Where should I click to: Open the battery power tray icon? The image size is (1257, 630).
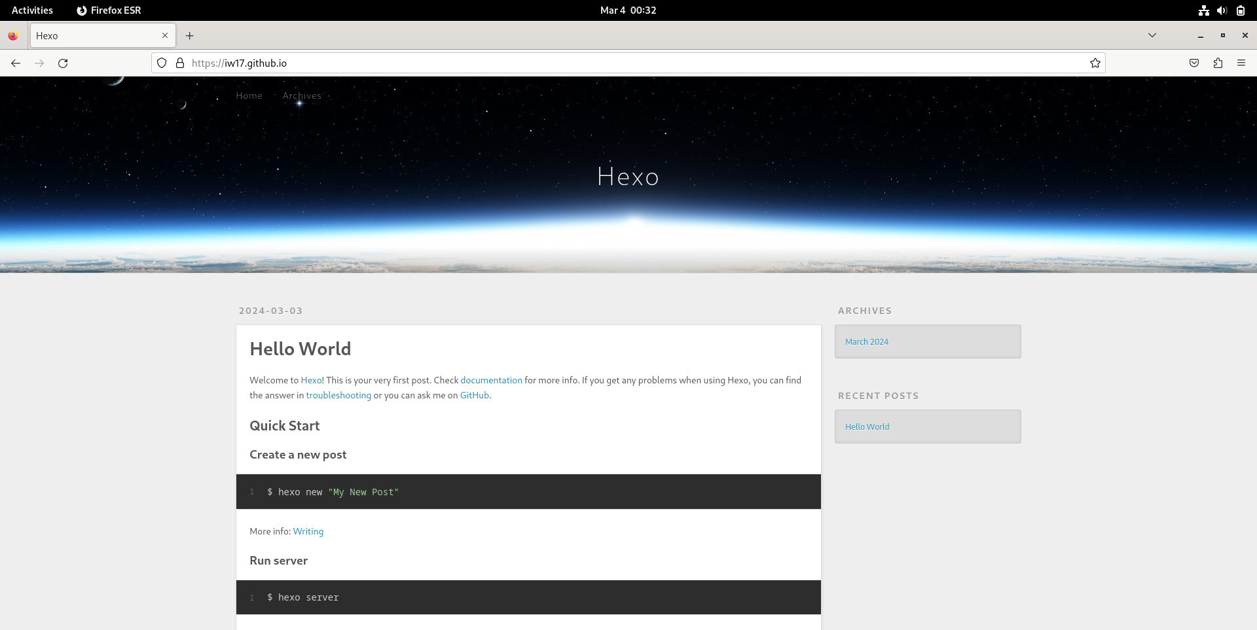(1240, 10)
